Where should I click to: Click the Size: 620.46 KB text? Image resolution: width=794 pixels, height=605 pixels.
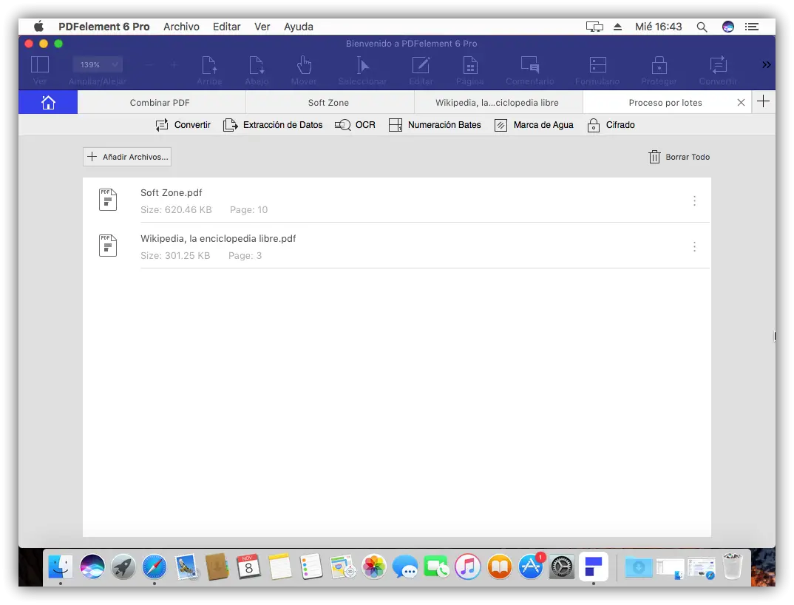(176, 210)
